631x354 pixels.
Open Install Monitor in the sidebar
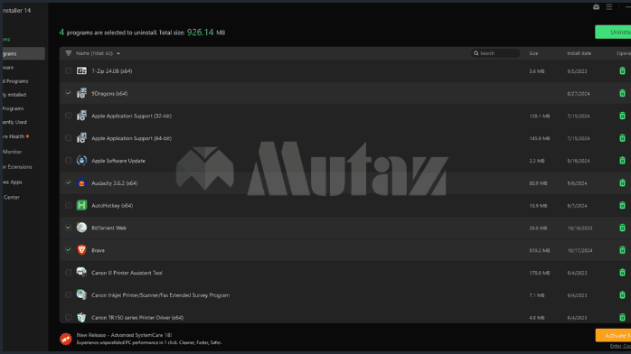(12, 152)
